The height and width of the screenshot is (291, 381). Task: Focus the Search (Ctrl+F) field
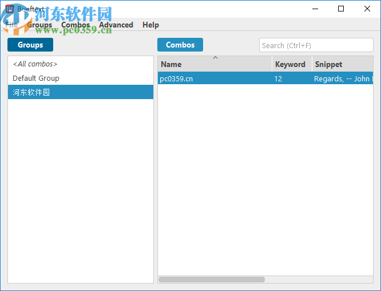316,45
